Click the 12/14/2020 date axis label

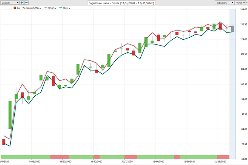point(158,161)
